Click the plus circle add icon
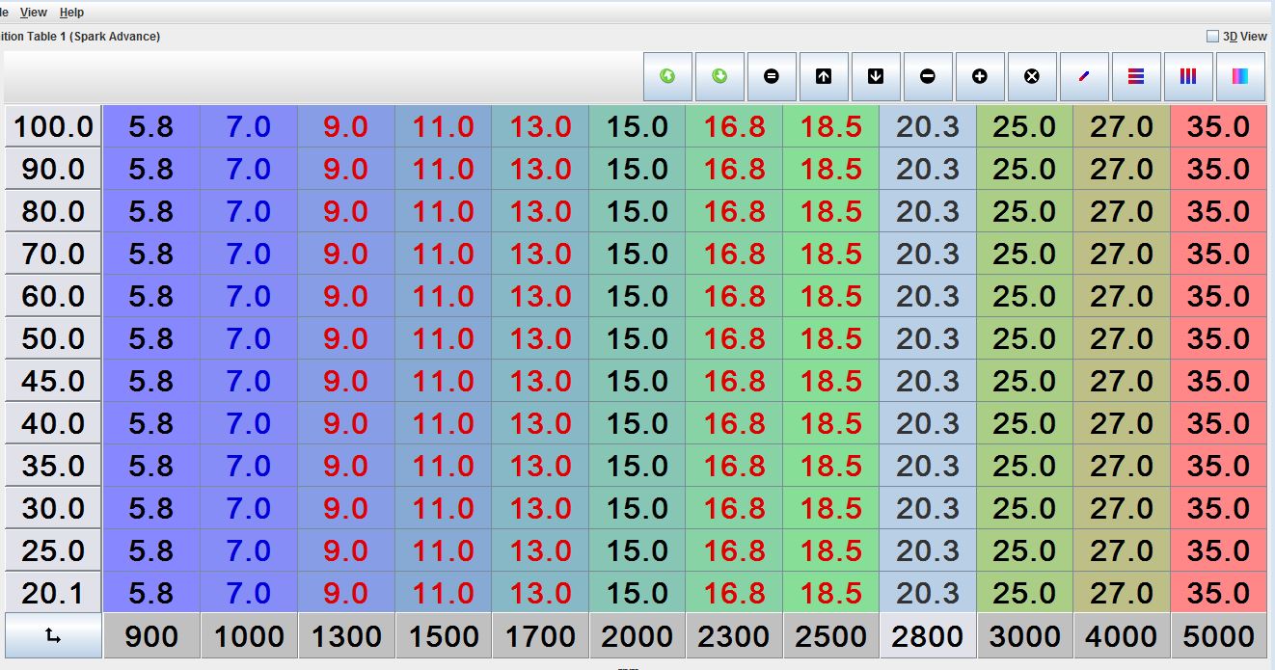The width and height of the screenshot is (1275, 670). click(980, 76)
